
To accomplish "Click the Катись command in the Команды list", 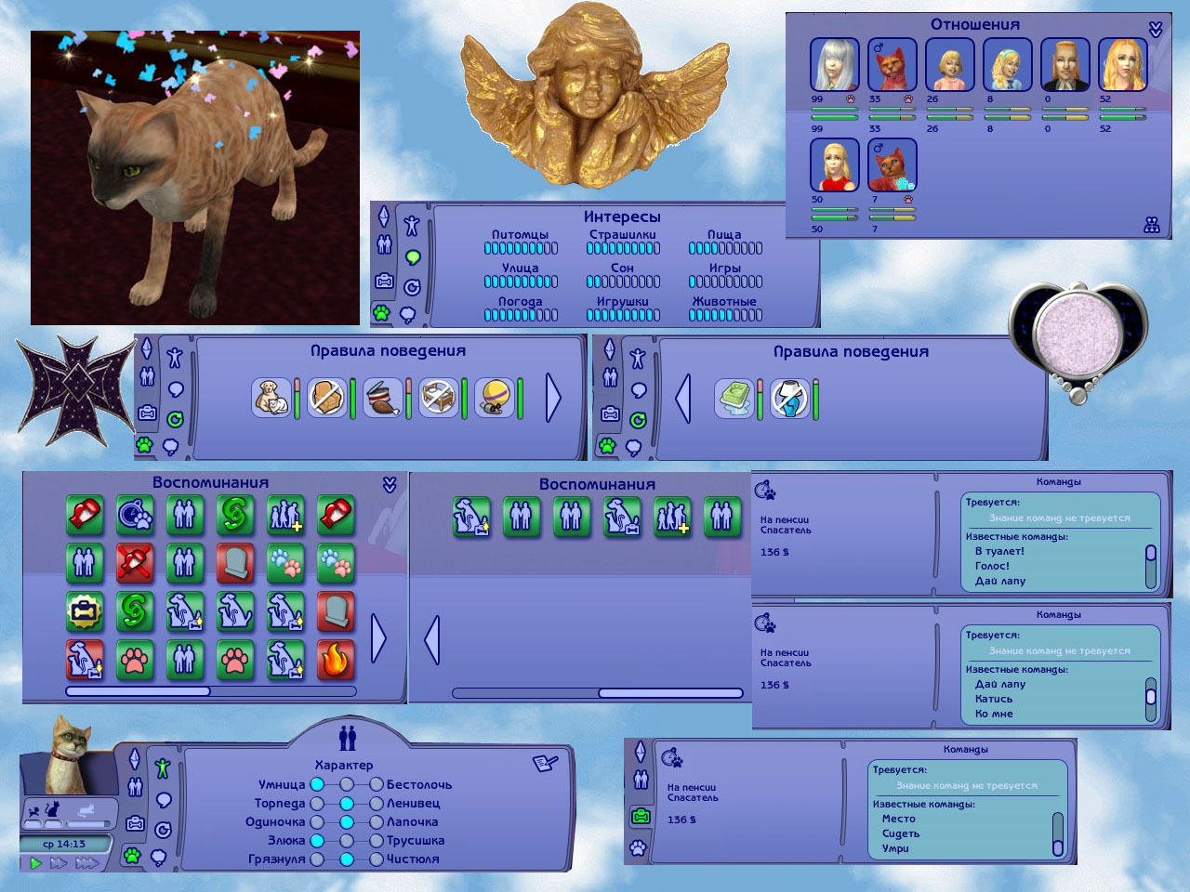I will [x=994, y=699].
